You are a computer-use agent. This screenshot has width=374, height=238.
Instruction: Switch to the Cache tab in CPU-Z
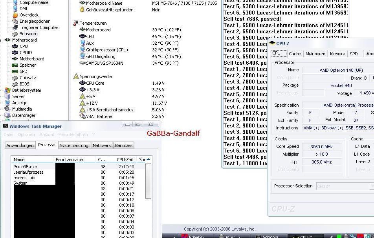point(295,54)
